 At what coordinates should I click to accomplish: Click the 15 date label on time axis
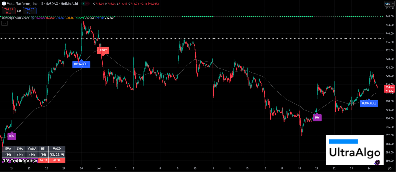247,168
